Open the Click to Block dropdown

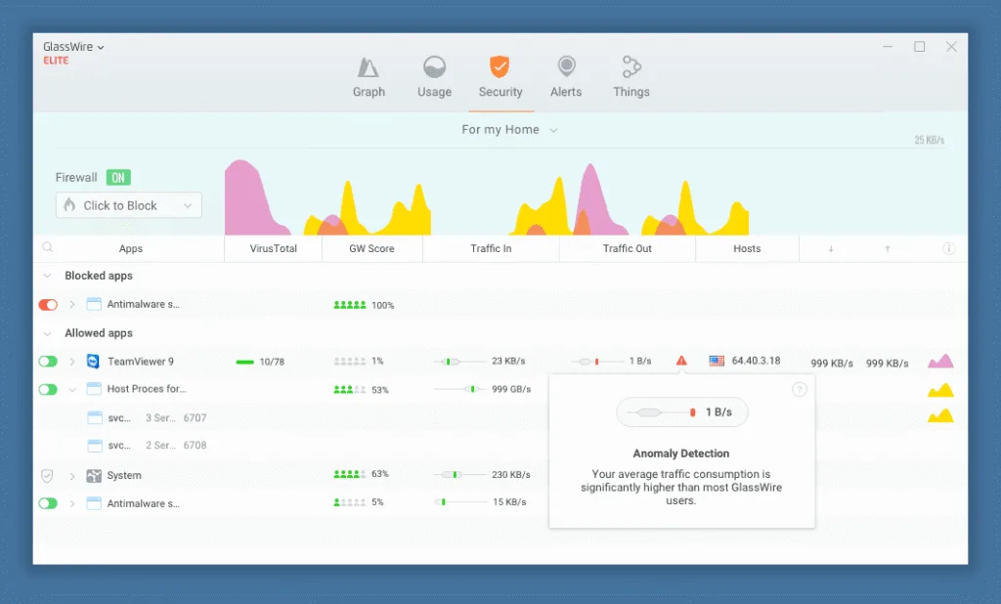[x=129, y=205]
